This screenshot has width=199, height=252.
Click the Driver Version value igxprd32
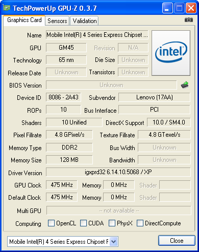(118, 172)
